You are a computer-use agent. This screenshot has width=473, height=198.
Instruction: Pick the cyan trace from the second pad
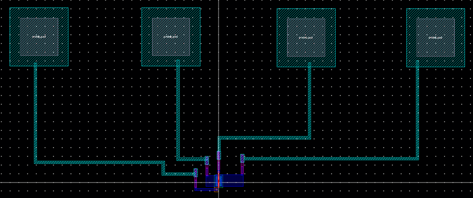click(x=178, y=110)
